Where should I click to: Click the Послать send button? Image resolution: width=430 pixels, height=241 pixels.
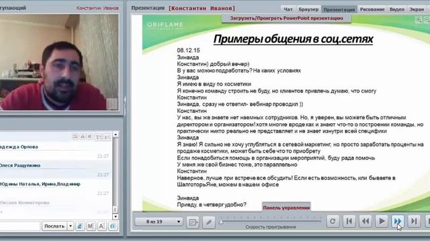coord(54,226)
